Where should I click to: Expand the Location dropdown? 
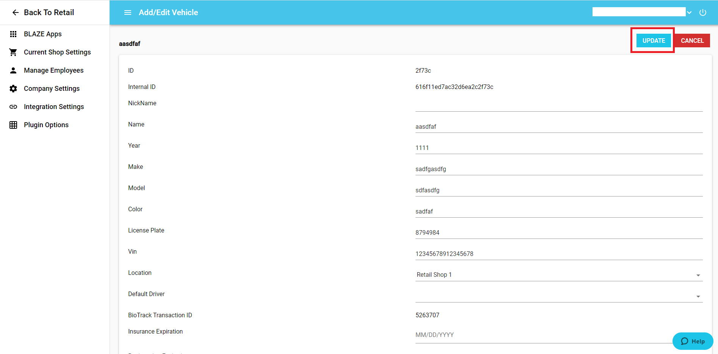(x=558, y=275)
